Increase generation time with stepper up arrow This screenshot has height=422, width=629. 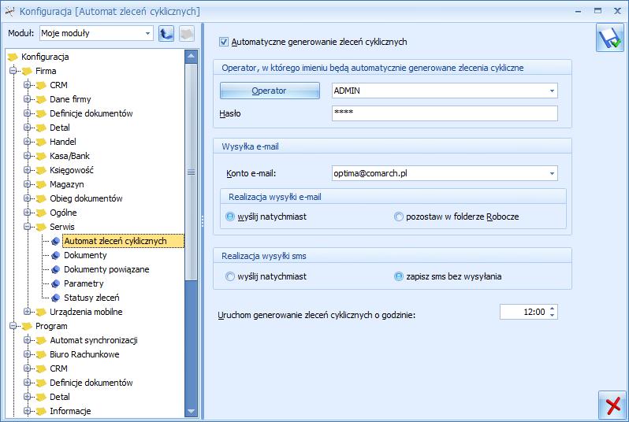tap(553, 309)
